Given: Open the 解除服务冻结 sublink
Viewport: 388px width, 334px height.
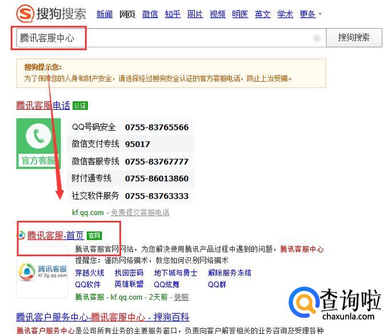Looking at the screenshot, I should click(230, 273).
